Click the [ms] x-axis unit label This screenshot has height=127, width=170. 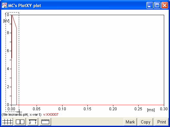click(x=151, y=110)
